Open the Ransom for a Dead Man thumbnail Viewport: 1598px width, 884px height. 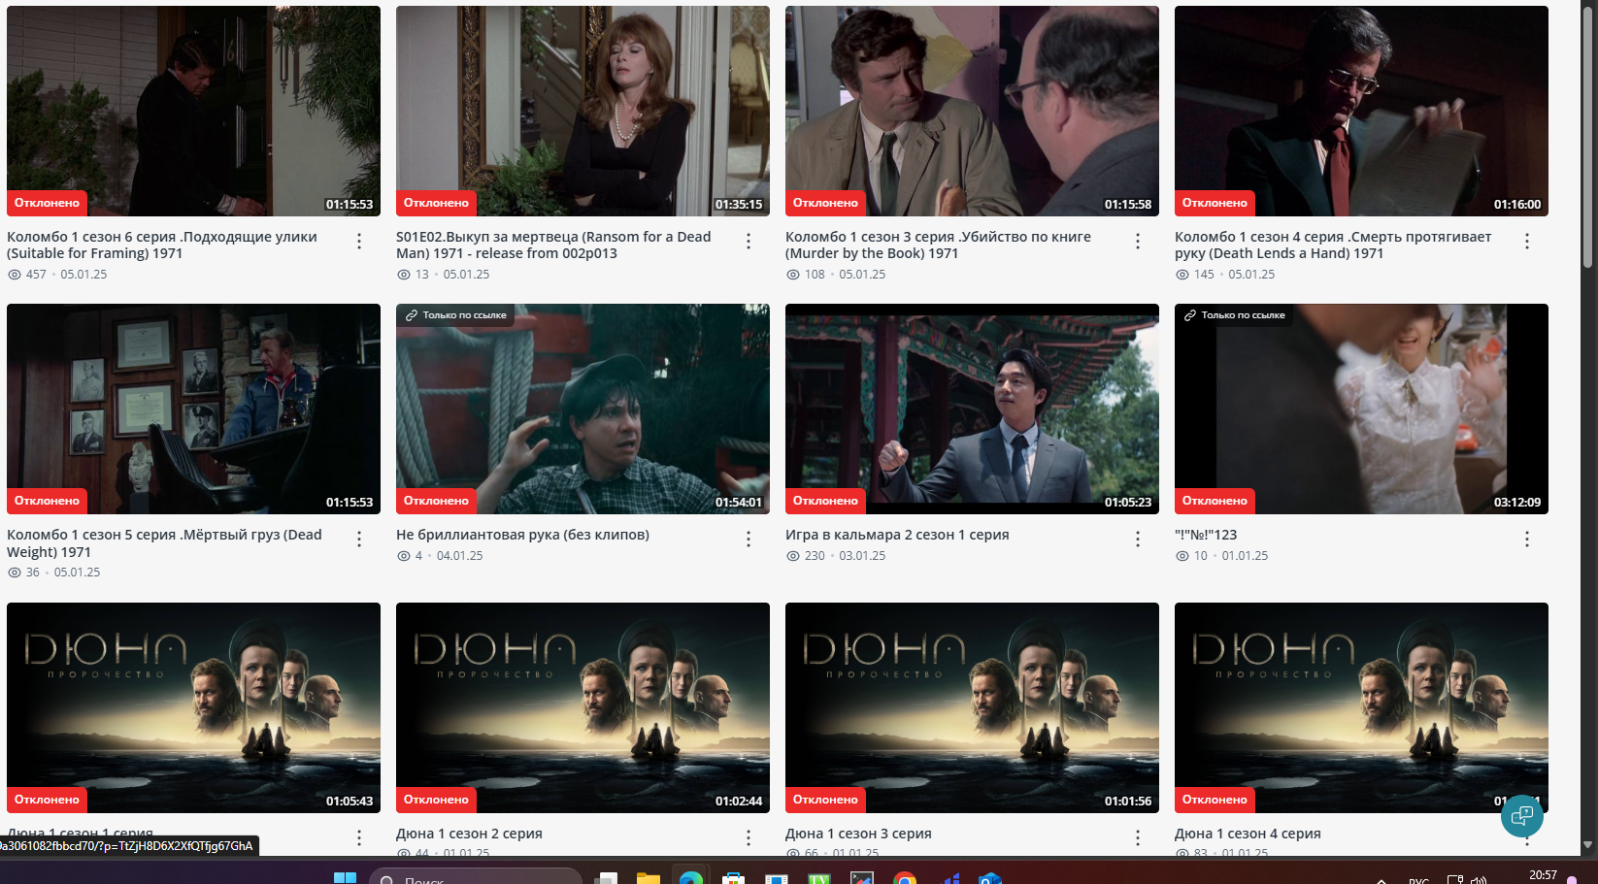583,111
